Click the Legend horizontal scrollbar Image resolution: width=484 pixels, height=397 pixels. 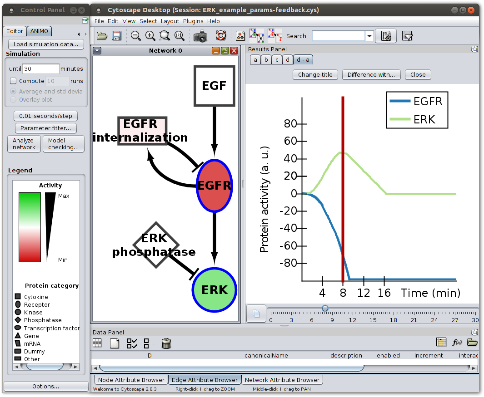tap(45, 367)
